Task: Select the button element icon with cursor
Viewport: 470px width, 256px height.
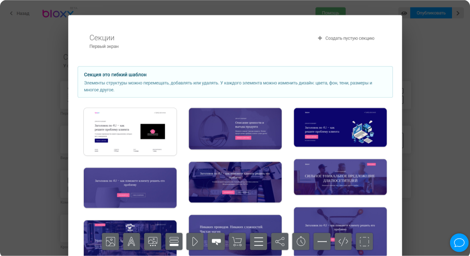Action: [x=216, y=242]
